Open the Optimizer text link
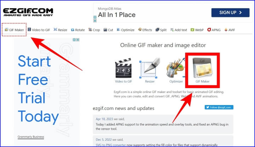The width and height of the screenshot is (255, 147). [176, 81]
